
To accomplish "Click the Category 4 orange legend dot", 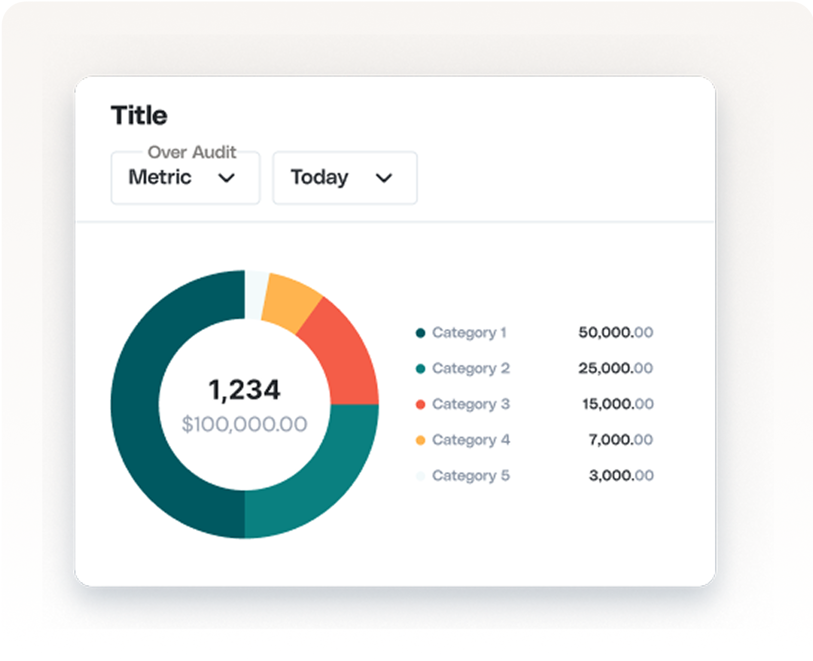I will point(421,440).
